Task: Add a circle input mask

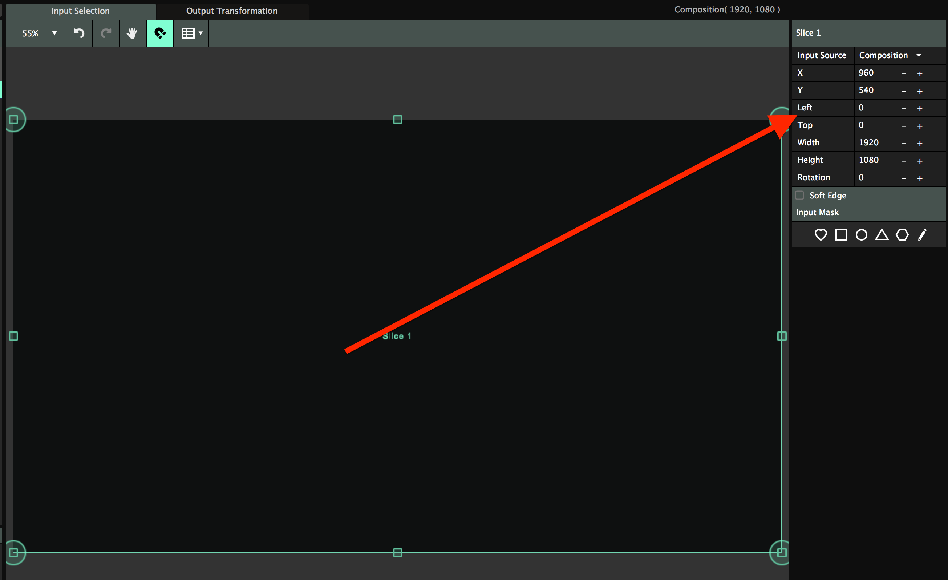Action: pos(862,235)
